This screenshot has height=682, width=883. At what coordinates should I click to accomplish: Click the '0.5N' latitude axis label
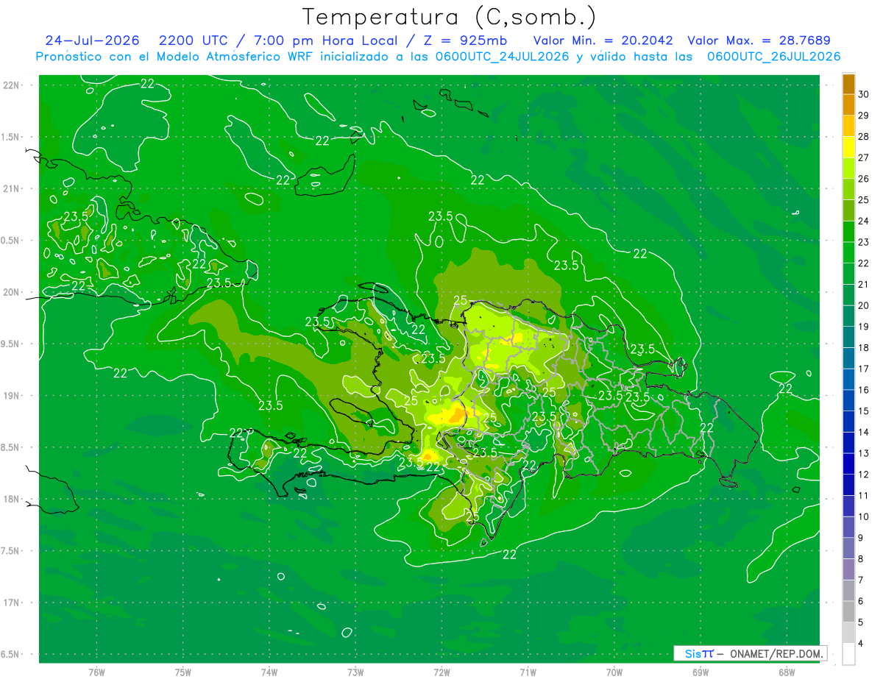(10, 241)
